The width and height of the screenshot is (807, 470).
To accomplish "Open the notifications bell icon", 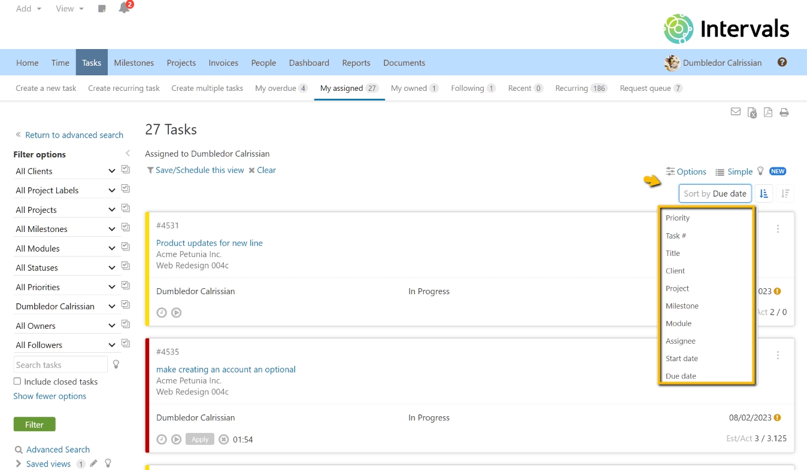I will [124, 8].
